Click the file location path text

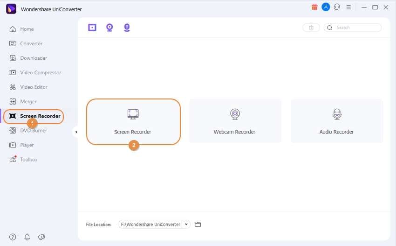coord(150,225)
